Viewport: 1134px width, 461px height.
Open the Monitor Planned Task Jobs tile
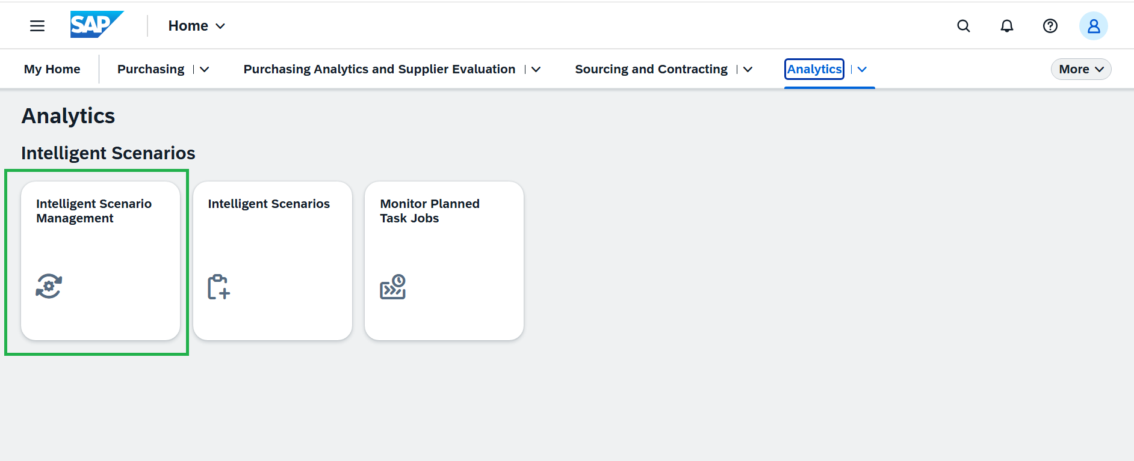[444, 261]
